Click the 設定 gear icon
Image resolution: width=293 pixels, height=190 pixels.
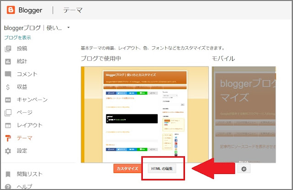8,151
